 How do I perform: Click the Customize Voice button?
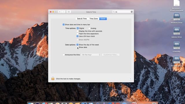pos(110,55)
